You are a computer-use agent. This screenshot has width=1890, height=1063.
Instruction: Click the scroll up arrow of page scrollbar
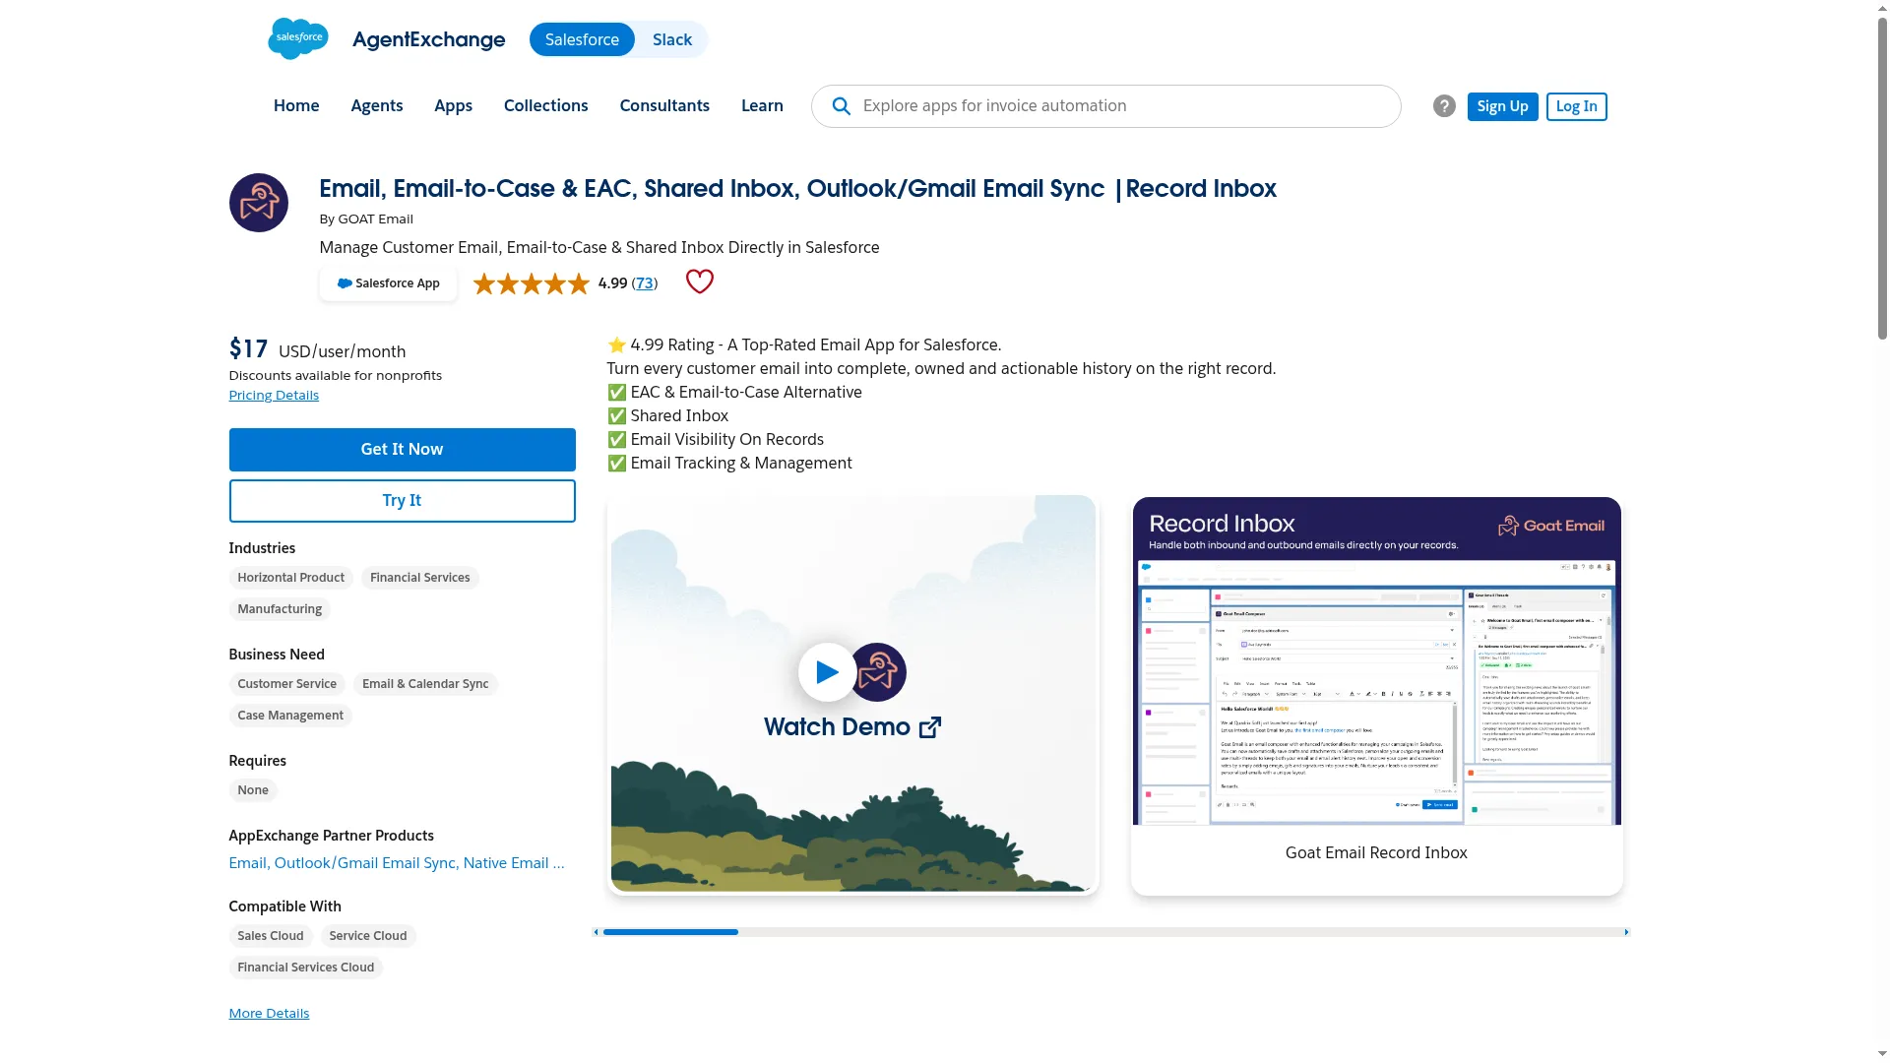coord(1882,7)
